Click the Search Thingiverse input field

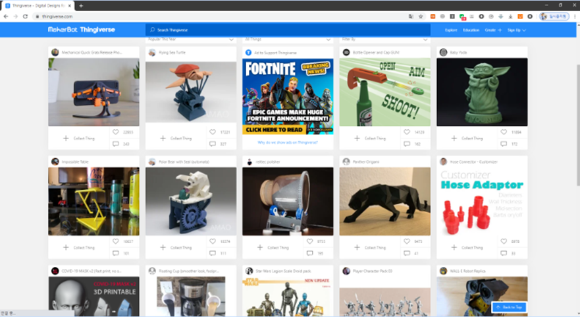pyautogui.click(x=288, y=30)
